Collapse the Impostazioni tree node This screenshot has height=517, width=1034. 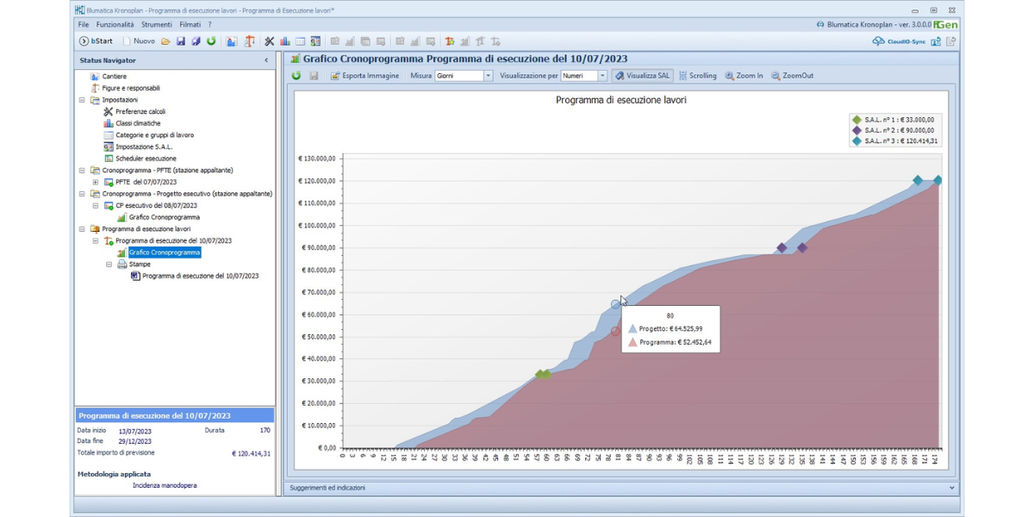coord(83,100)
